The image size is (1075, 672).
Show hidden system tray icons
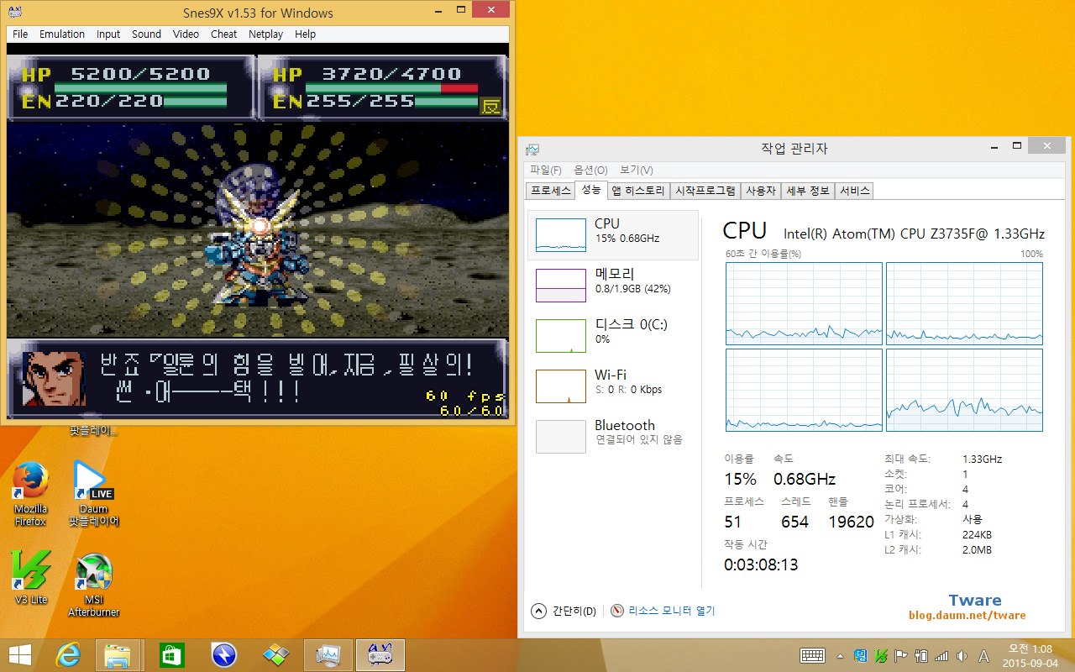(x=841, y=656)
